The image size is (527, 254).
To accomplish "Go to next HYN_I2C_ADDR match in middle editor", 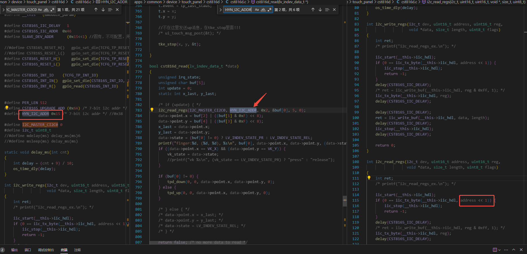I will point(320,10).
